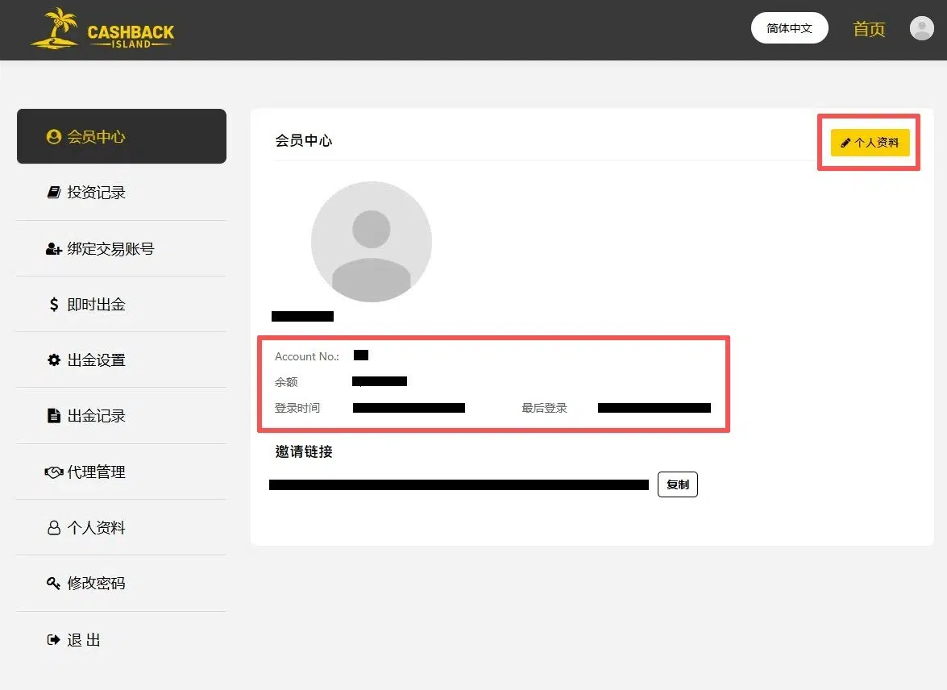The image size is (947, 690).
Task: Open 修改密码 in the sidebar
Action: [122, 583]
